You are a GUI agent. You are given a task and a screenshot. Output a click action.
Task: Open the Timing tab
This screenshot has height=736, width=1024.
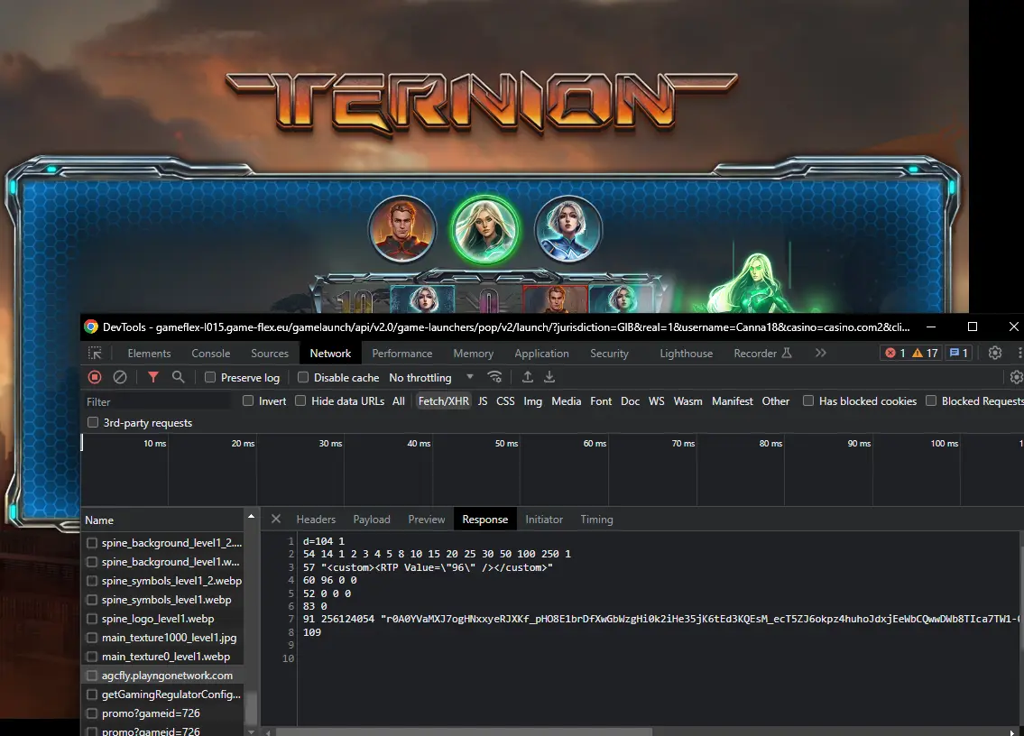tap(597, 520)
